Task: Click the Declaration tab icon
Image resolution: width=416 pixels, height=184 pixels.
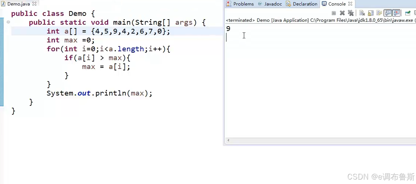Action: pos(289,4)
